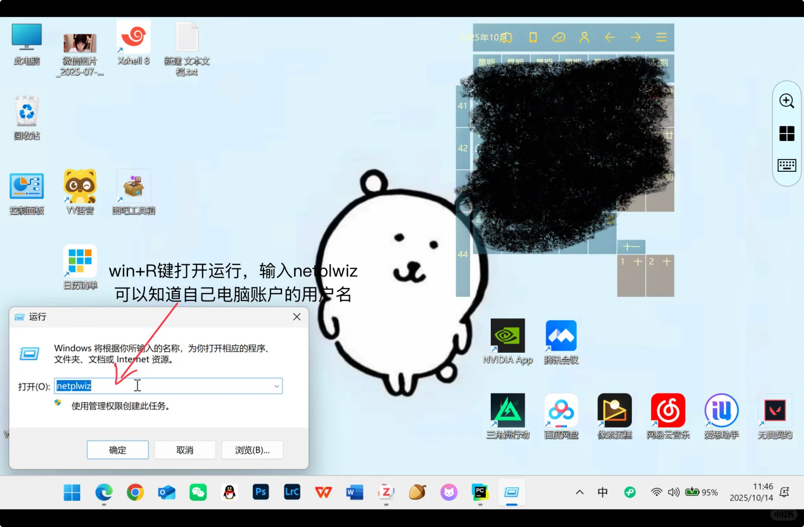Open Lightroom Classic from the taskbar
Image resolution: width=804 pixels, height=527 pixels.
(x=292, y=492)
